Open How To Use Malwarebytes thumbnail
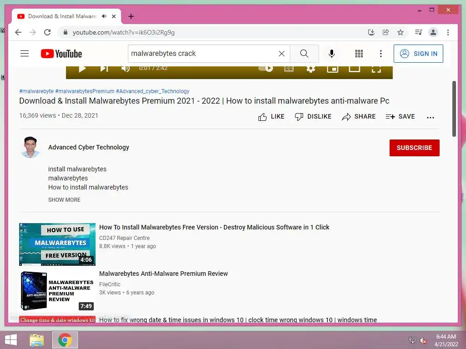Screen dimensions: 466x349 [57, 244]
